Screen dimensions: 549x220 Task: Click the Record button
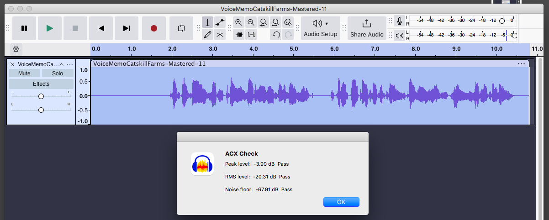tap(153, 28)
